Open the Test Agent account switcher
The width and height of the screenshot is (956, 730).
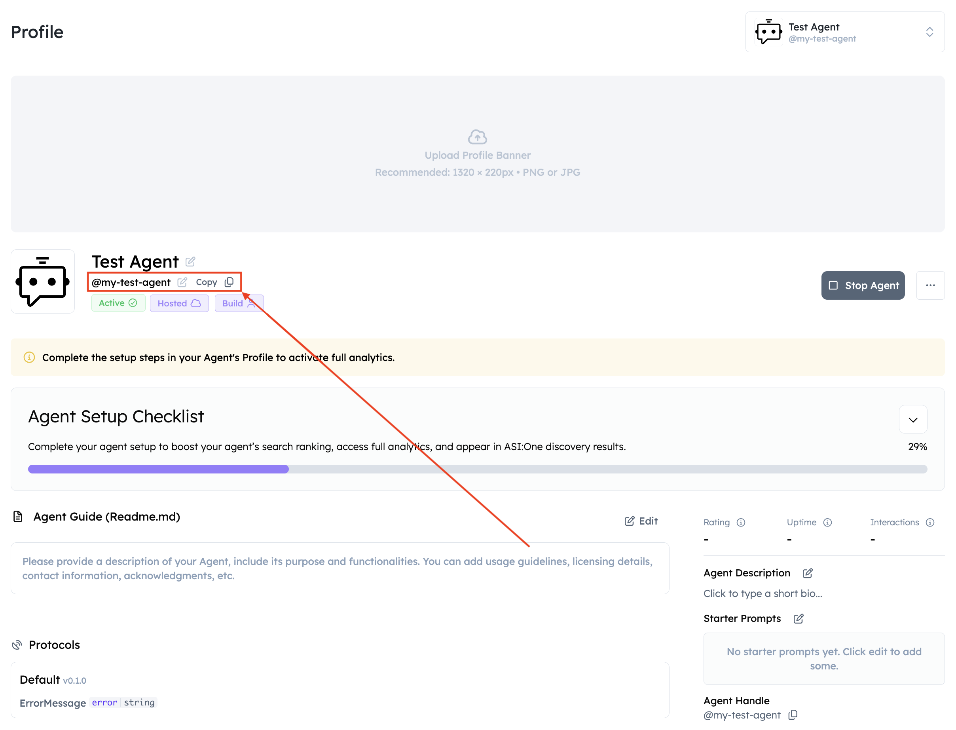click(x=845, y=32)
